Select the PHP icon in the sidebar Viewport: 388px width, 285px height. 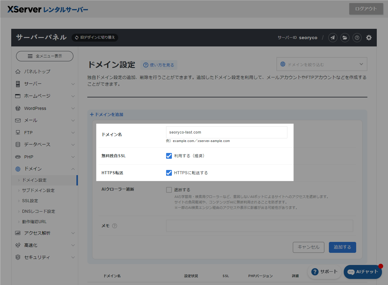18,157
